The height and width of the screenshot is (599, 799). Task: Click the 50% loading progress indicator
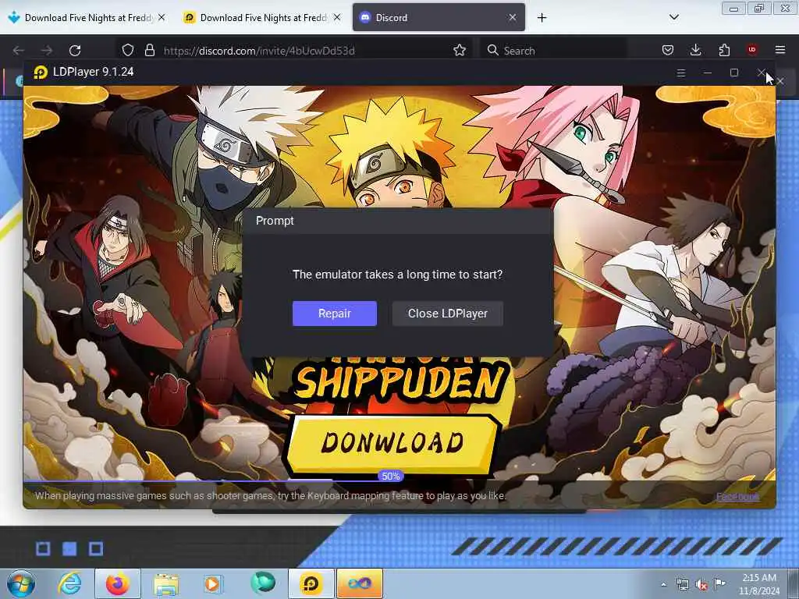pyautogui.click(x=390, y=477)
